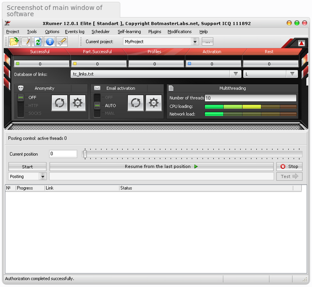Click the edit project notepad icon
Viewport: 312px width, 287px height.
(x=26, y=41)
